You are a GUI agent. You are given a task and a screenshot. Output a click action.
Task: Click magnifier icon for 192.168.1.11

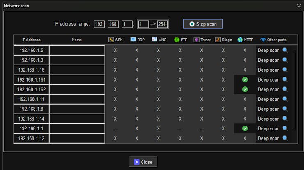coord(285,99)
